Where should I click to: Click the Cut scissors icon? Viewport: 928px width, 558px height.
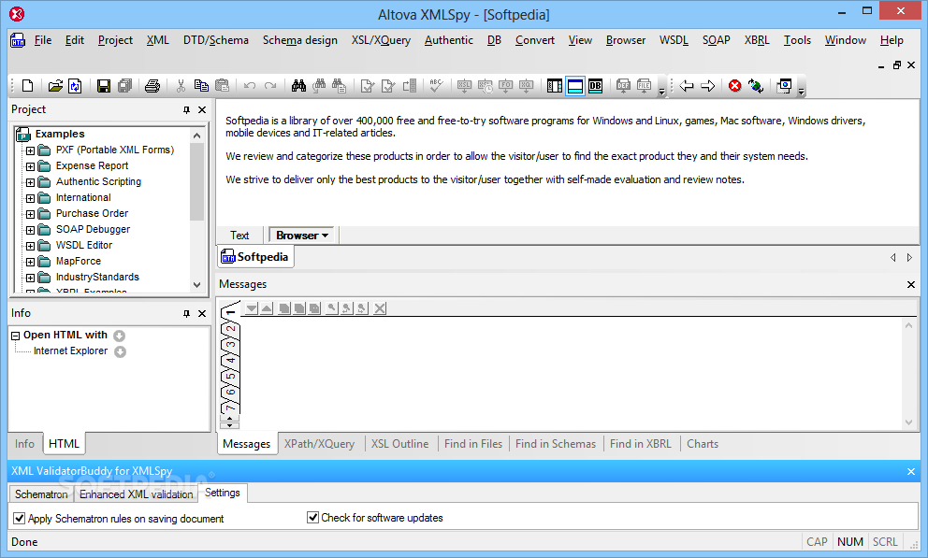pos(181,86)
